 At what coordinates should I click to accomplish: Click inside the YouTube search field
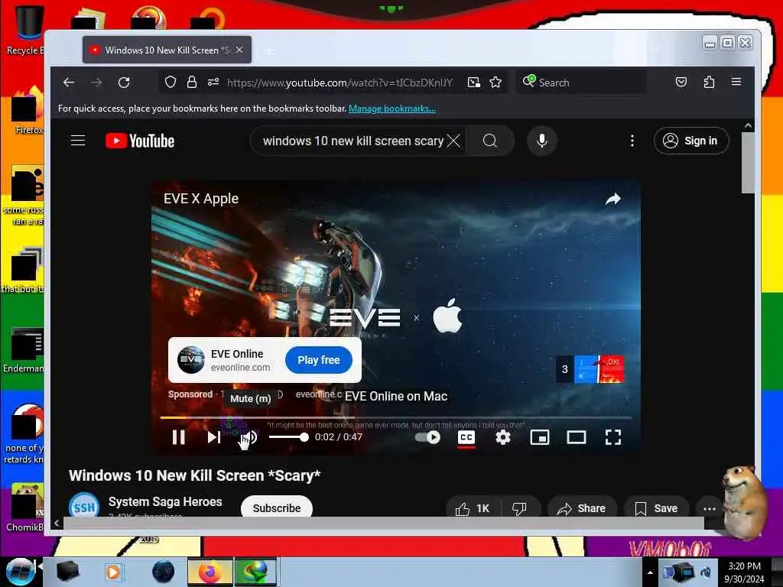pyautogui.click(x=353, y=141)
